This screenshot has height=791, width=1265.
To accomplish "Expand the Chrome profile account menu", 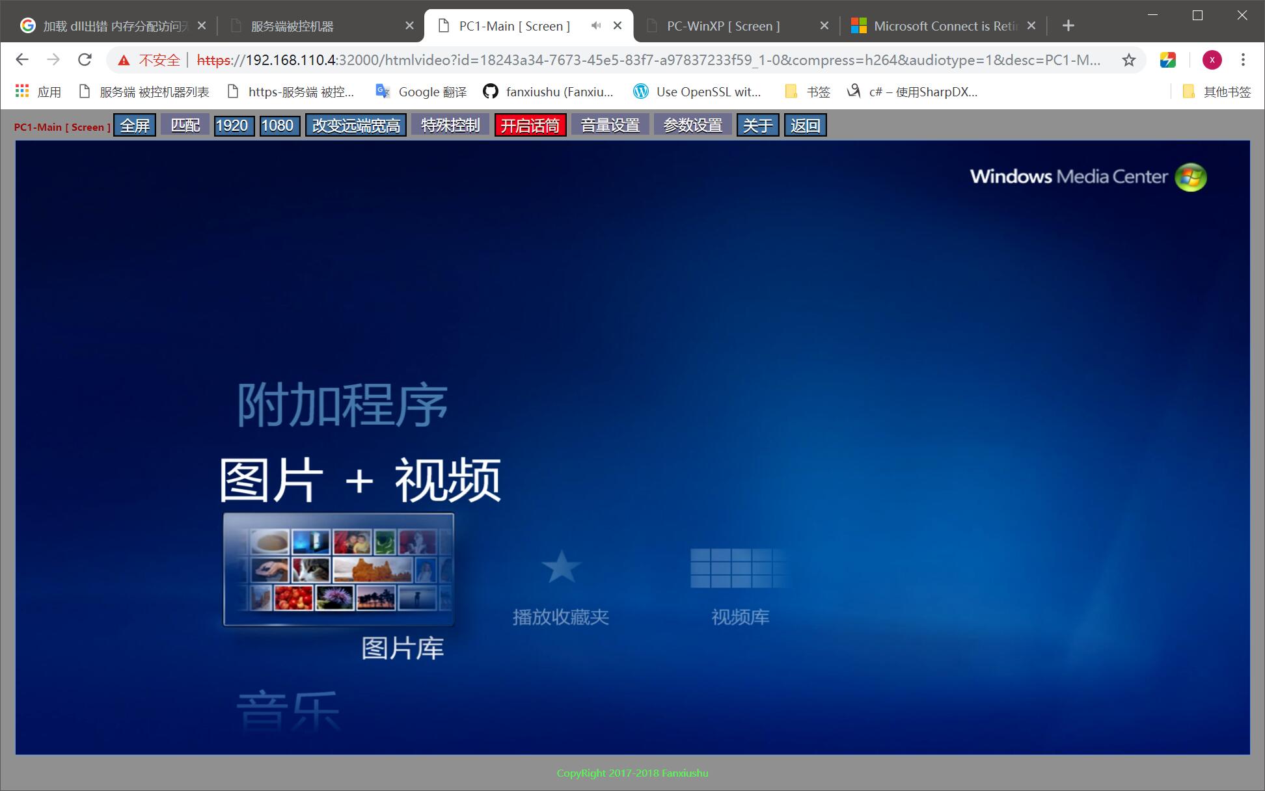I will click(x=1212, y=60).
